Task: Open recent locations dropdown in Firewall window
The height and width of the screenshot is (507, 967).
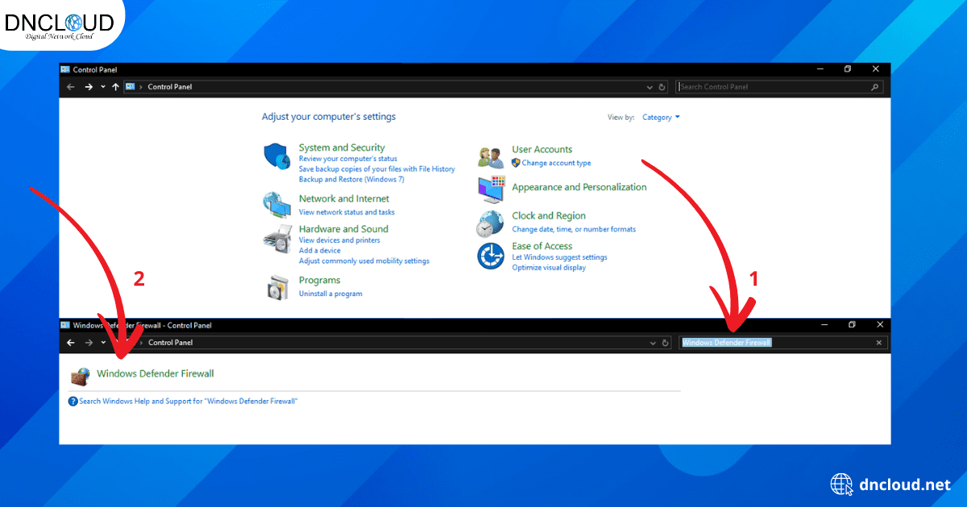Action: pyautogui.click(x=103, y=343)
